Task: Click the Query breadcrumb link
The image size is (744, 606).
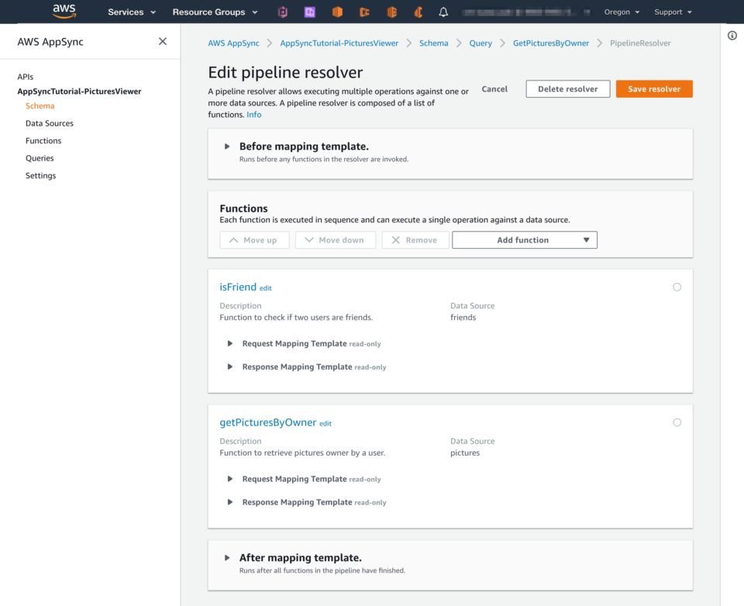Action: [x=480, y=43]
